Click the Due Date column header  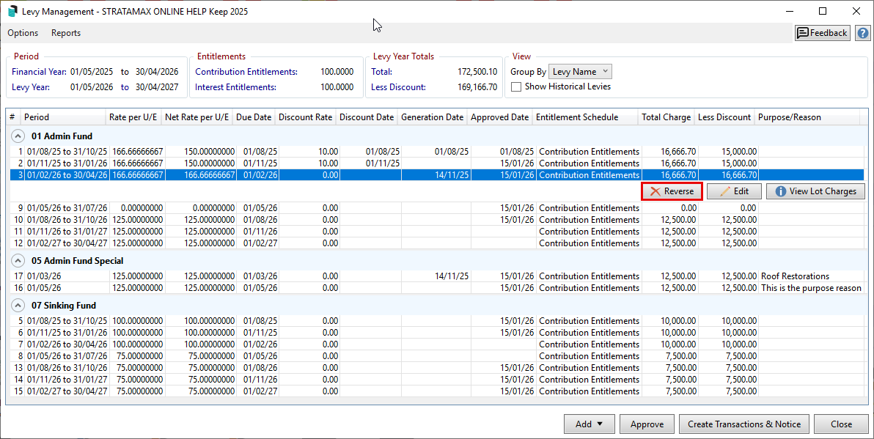pyautogui.click(x=254, y=117)
